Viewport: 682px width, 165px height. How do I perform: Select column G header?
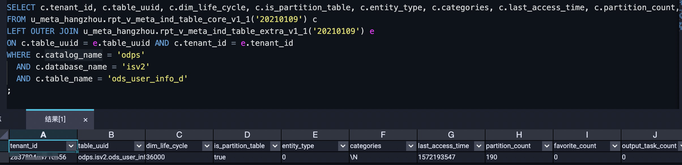(x=451, y=135)
